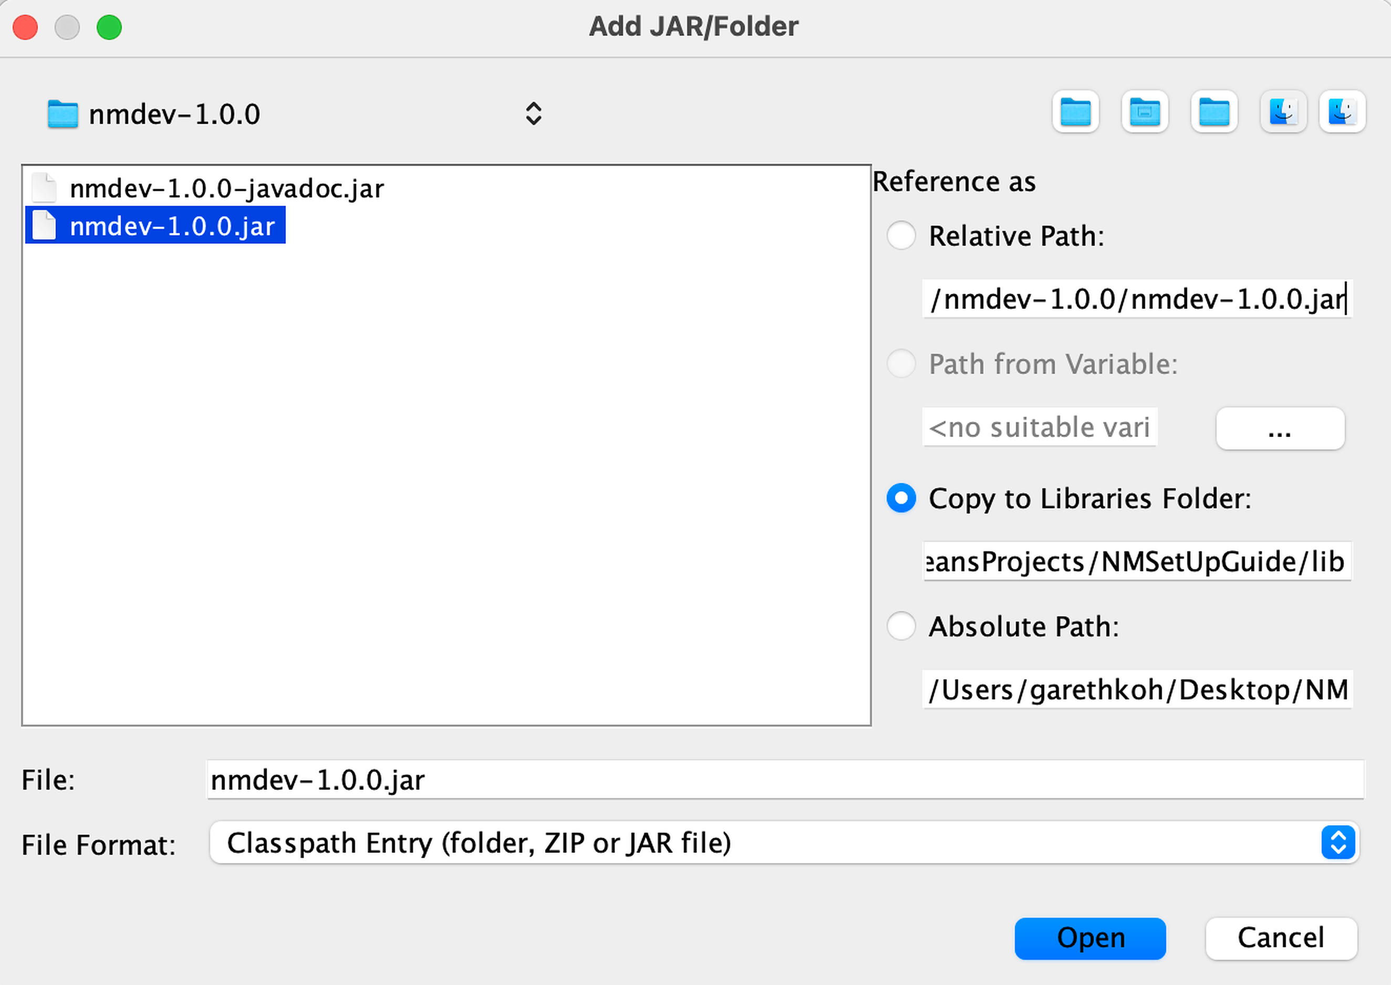Click the Libraries Folder path field
The height and width of the screenshot is (985, 1391).
(1137, 561)
